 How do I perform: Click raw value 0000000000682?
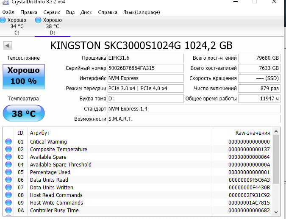tap(249, 211)
